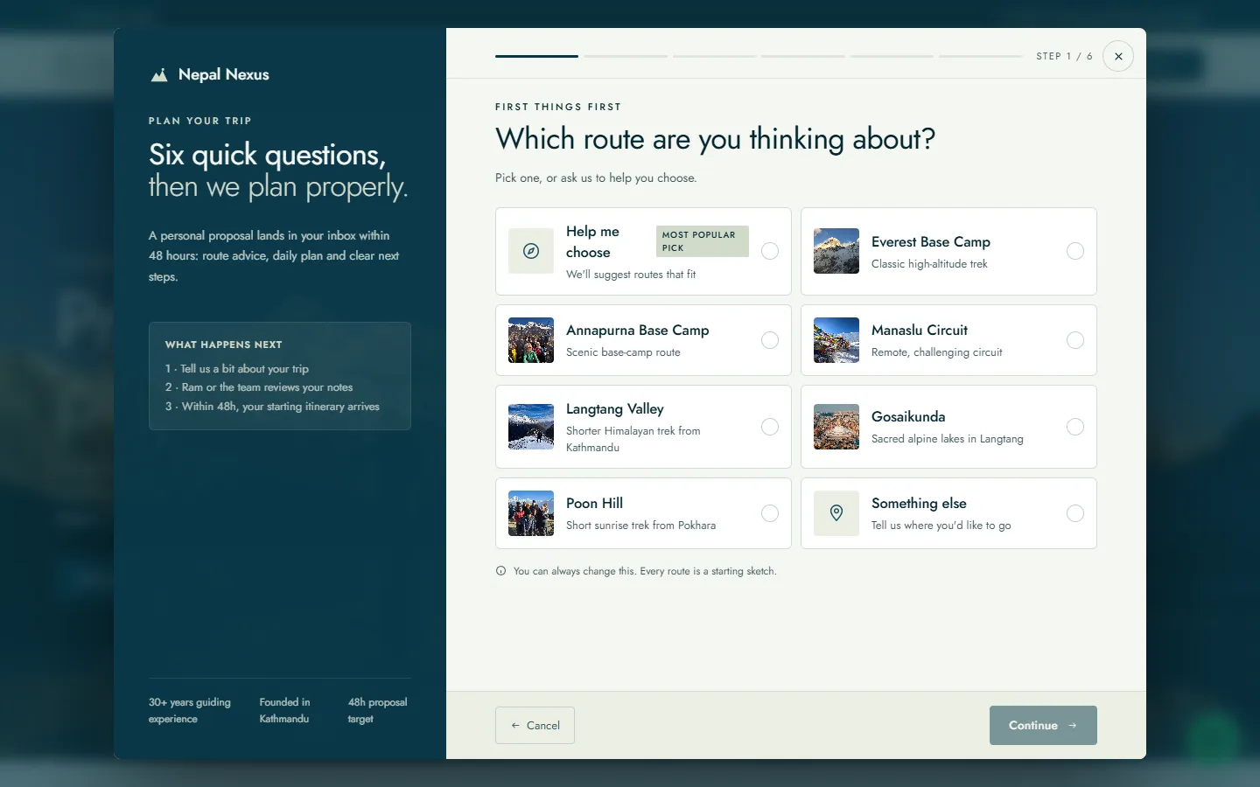Screen dimensions: 1260x787
Task: Click the Nepal Nexus mountain logo icon
Action: click(159, 75)
